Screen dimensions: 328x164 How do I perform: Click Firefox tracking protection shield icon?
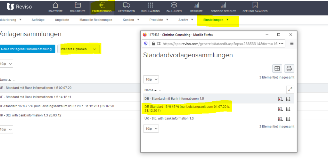point(146,44)
